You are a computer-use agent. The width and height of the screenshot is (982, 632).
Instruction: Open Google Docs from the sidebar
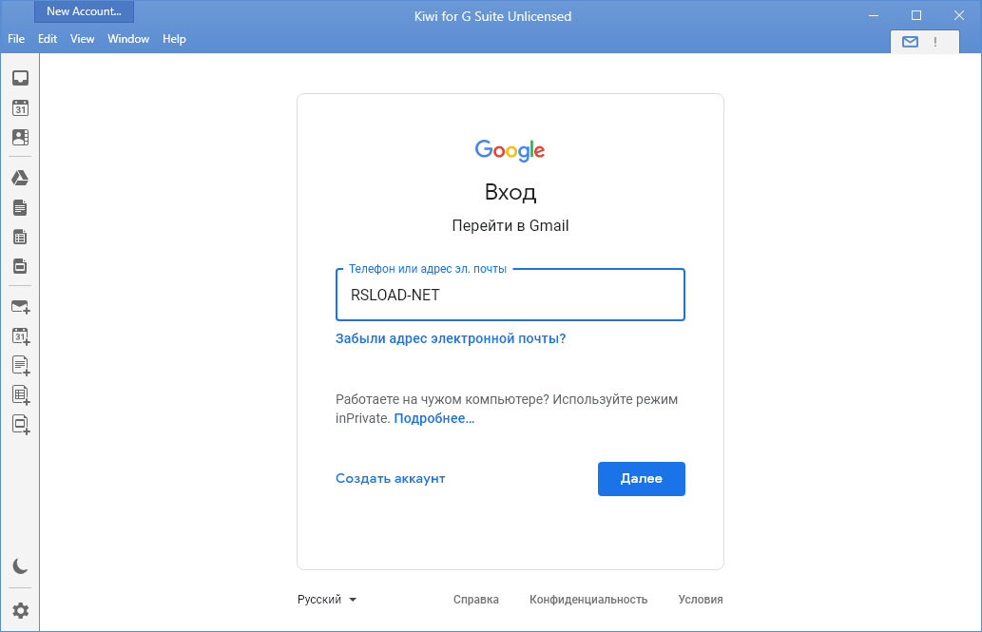click(20, 207)
